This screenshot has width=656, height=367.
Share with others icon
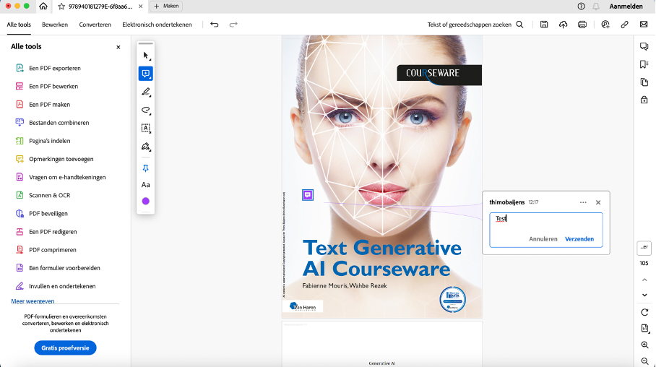click(x=605, y=25)
